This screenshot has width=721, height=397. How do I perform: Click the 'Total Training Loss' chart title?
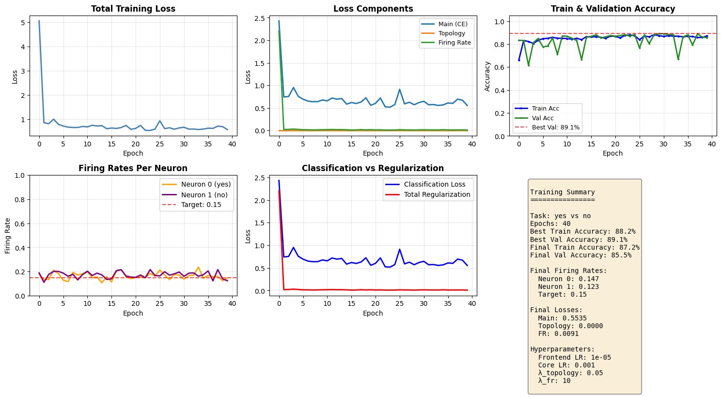[133, 9]
